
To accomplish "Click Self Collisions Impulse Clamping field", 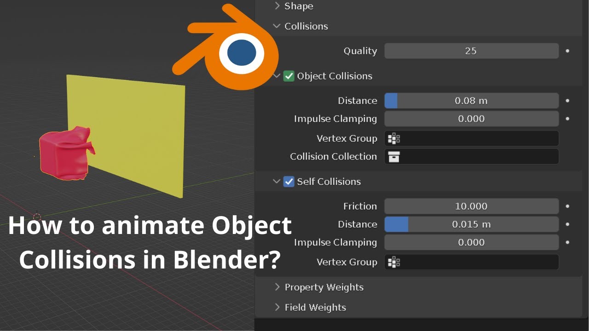I will [471, 242].
